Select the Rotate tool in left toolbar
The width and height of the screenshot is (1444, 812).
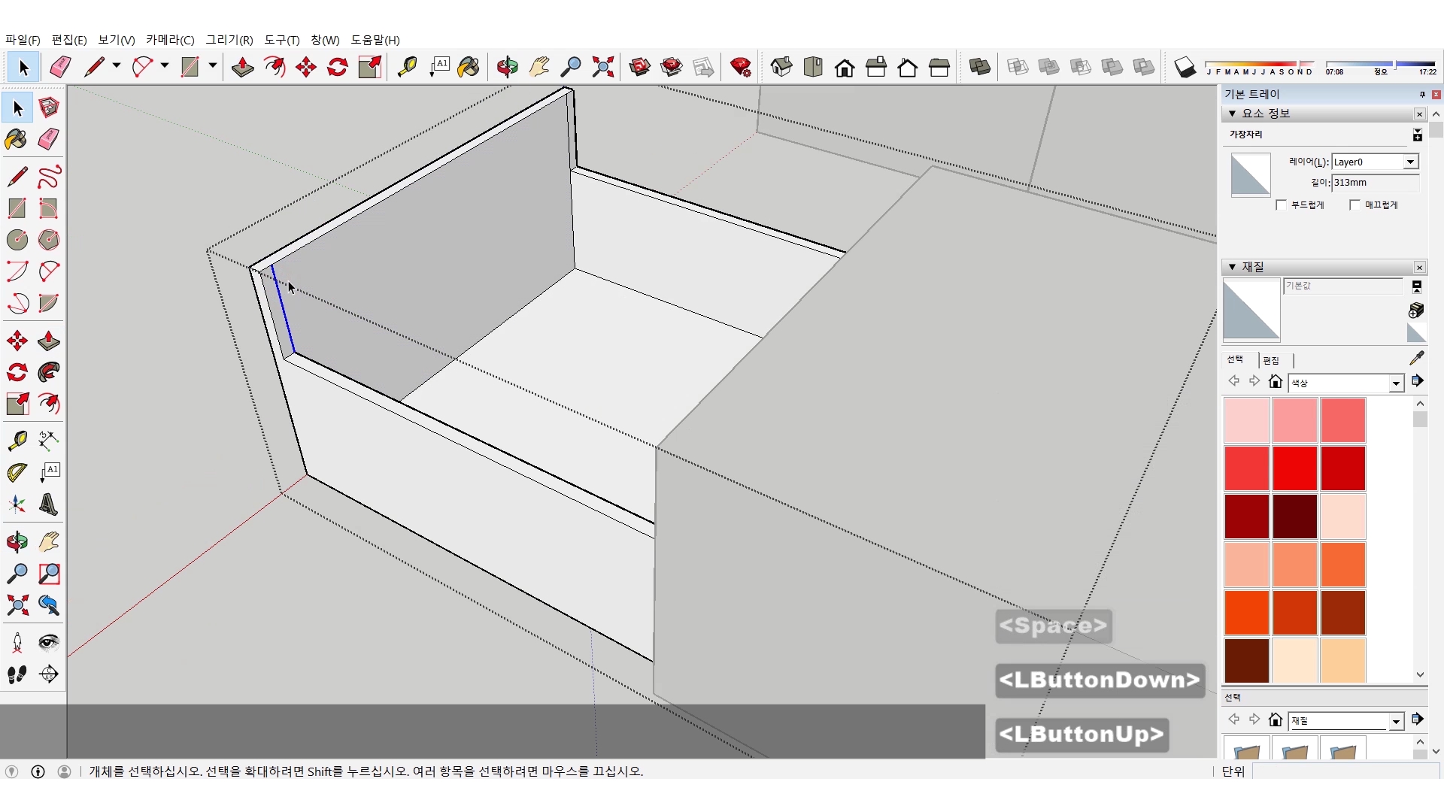(17, 372)
